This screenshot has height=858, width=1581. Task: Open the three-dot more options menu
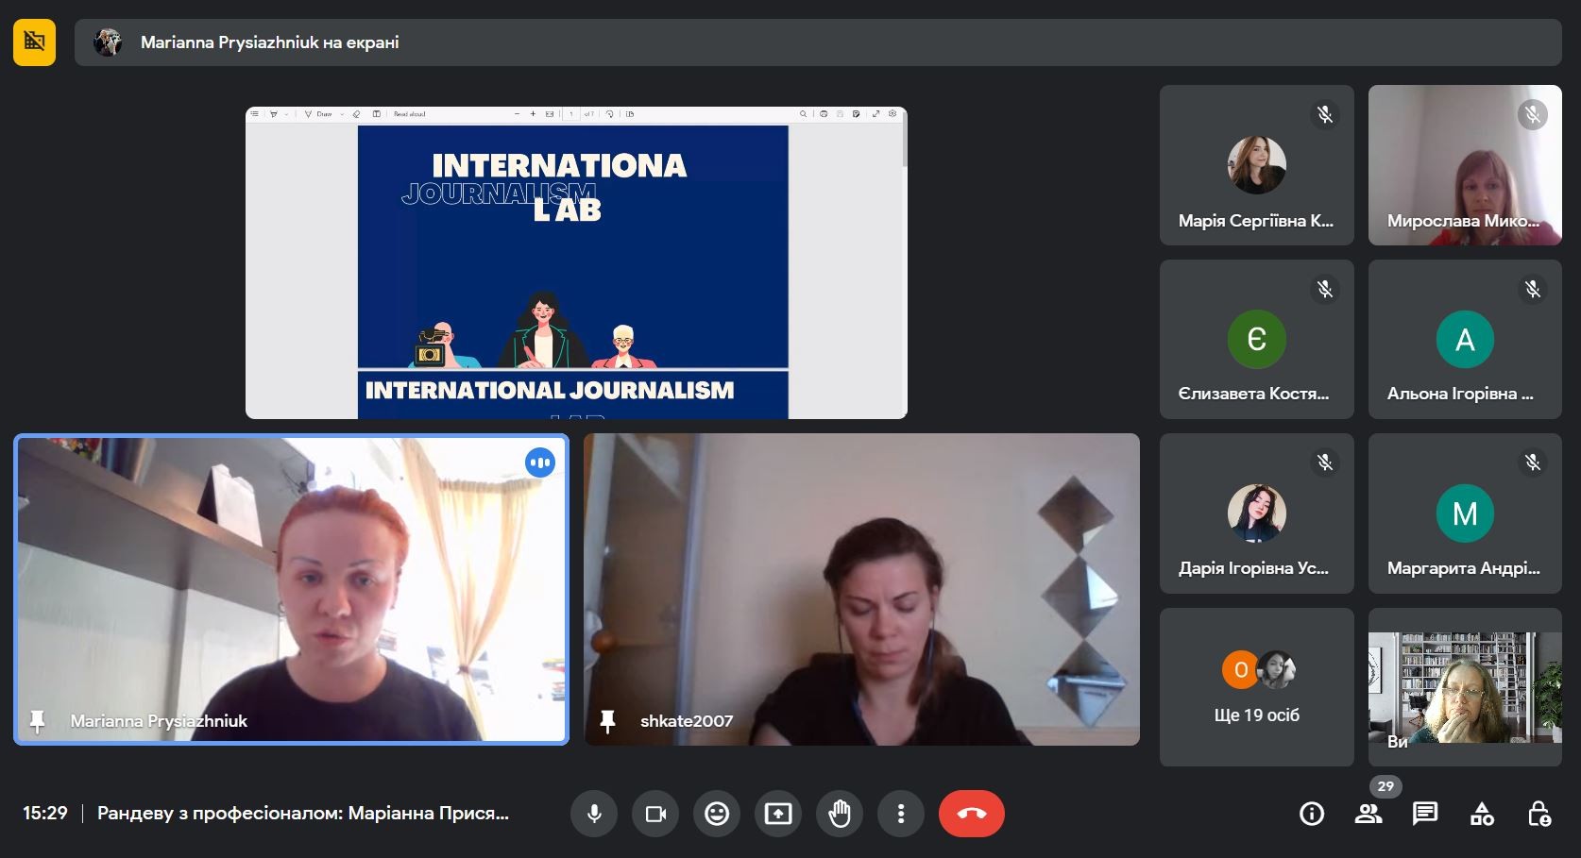901,814
